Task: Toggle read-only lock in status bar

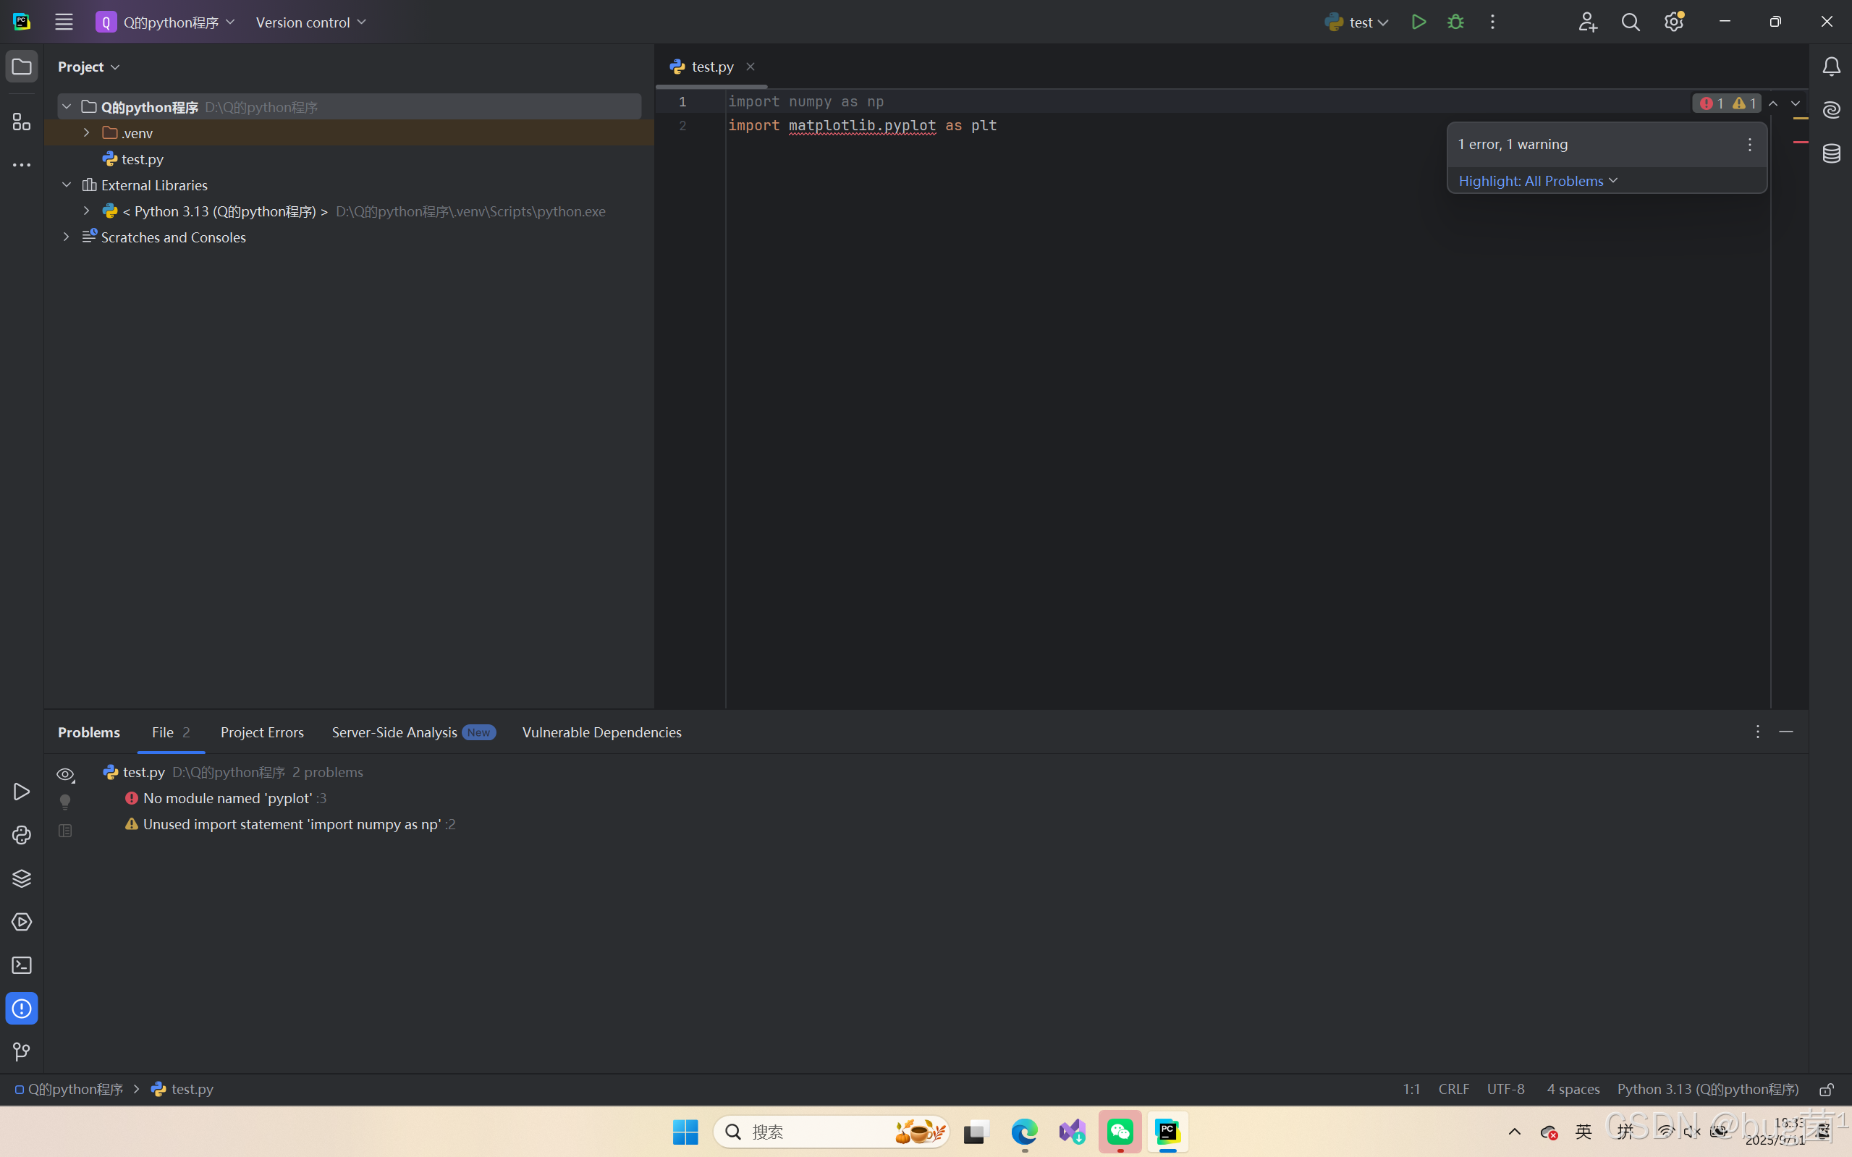Action: 1827,1090
